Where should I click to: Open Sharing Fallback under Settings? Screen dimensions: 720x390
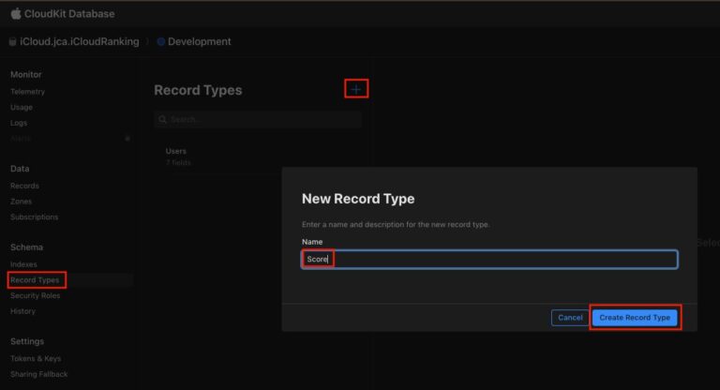coord(39,374)
